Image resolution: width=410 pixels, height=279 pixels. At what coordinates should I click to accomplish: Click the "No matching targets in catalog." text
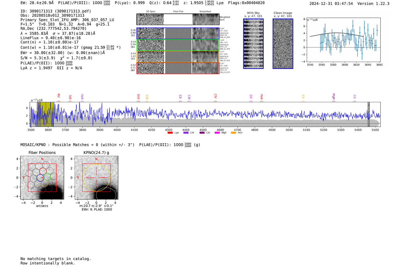(56, 259)
